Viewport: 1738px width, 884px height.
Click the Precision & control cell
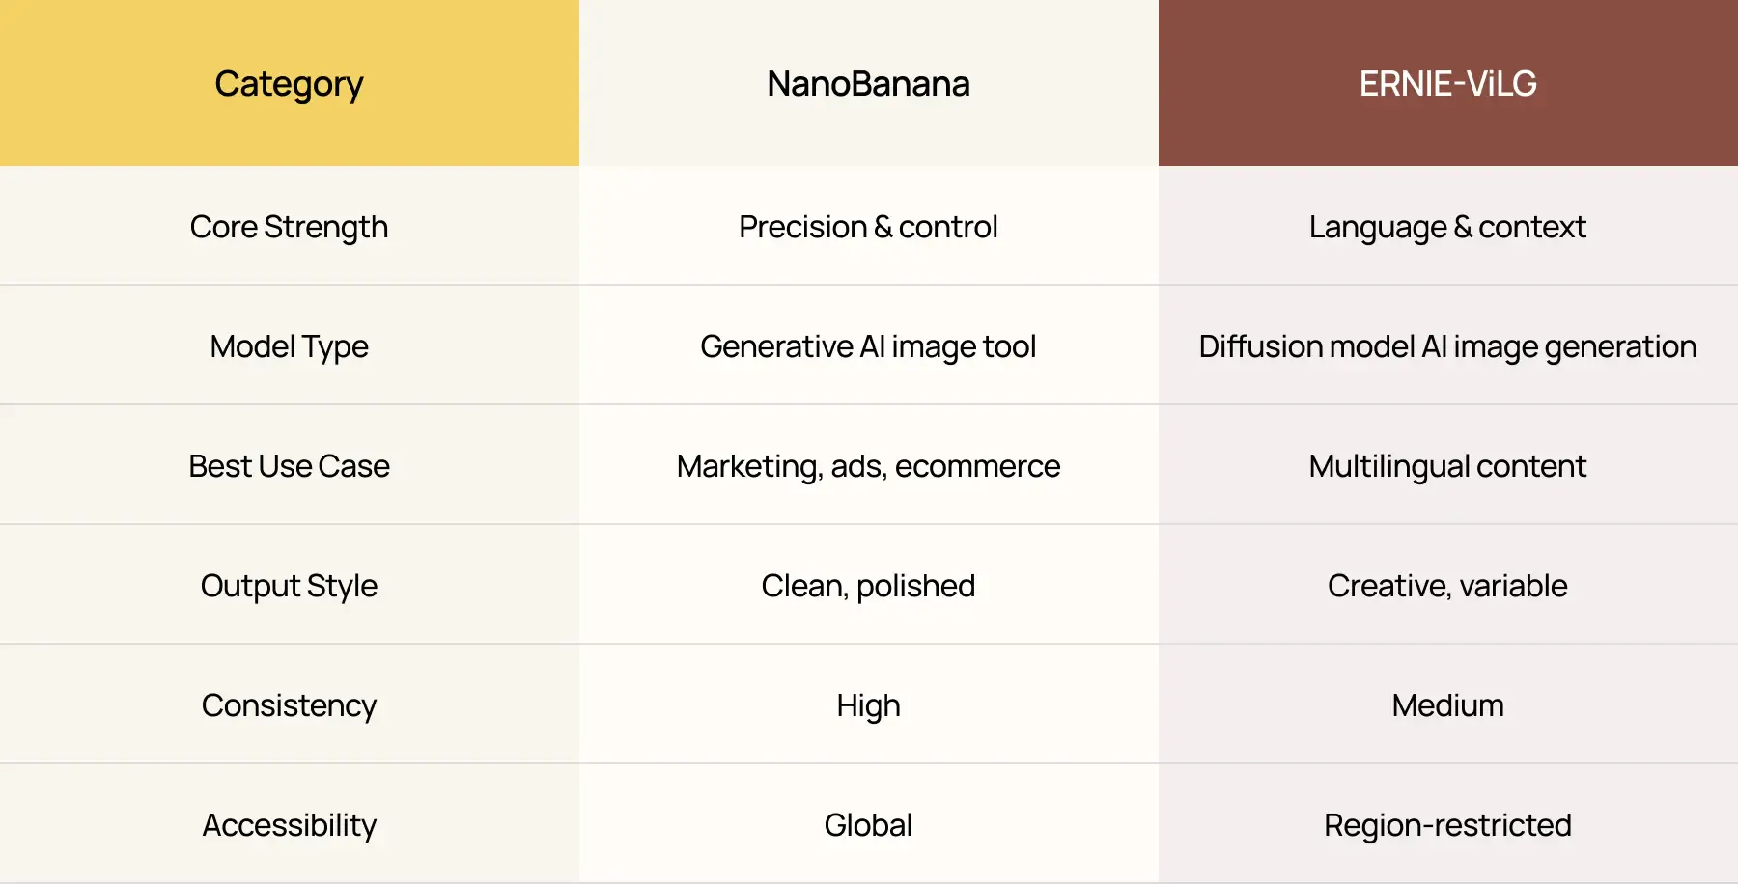(868, 227)
